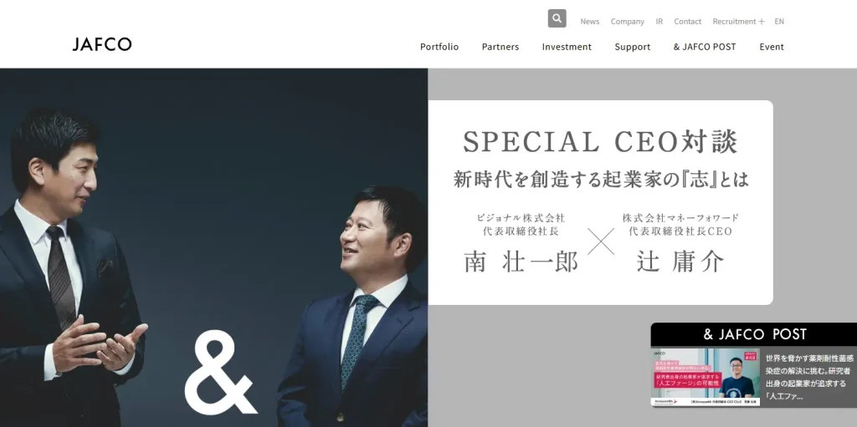Image resolution: width=857 pixels, height=427 pixels.
Task: Click the hero photo of two CEOs
Action: (213, 247)
